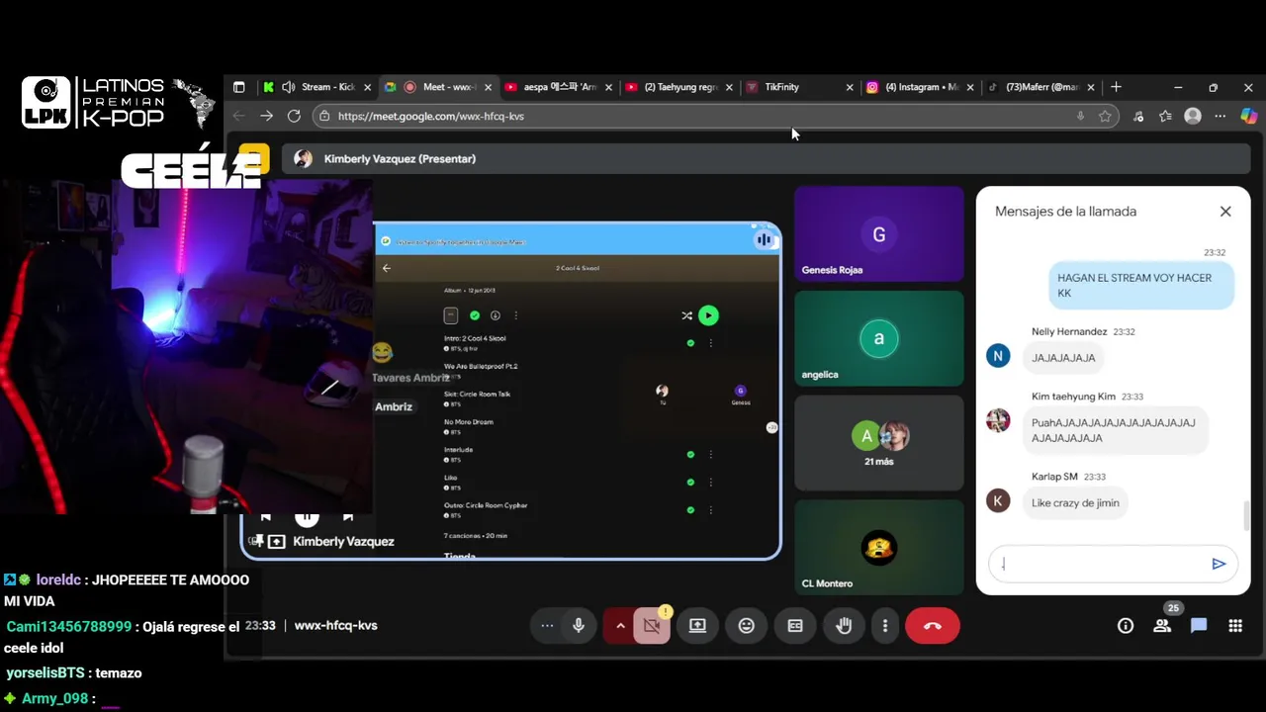Screen dimensions: 1266x712
Task: Play the album in shared Spotify screen
Action: tap(708, 315)
